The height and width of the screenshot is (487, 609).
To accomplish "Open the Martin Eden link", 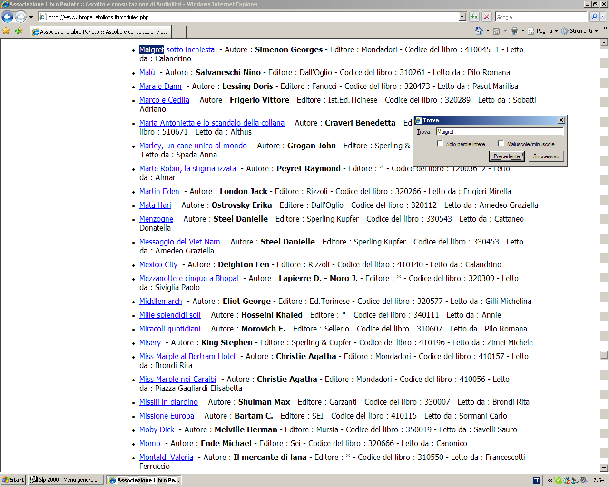I will [159, 191].
